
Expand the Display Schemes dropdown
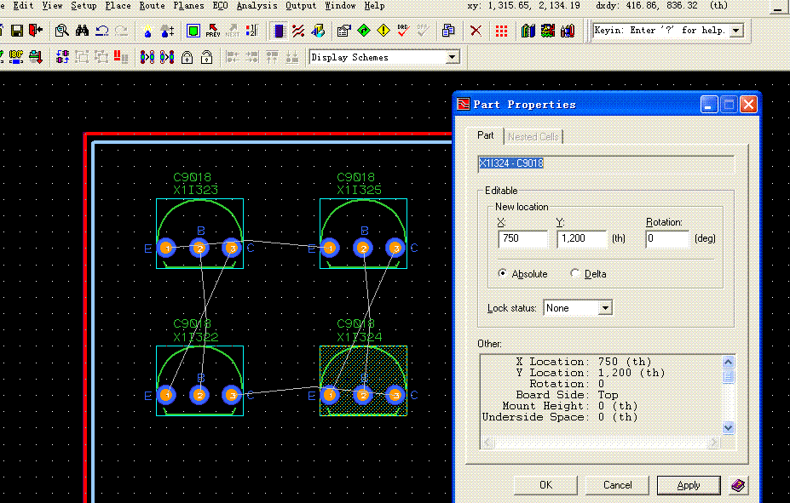click(x=453, y=57)
